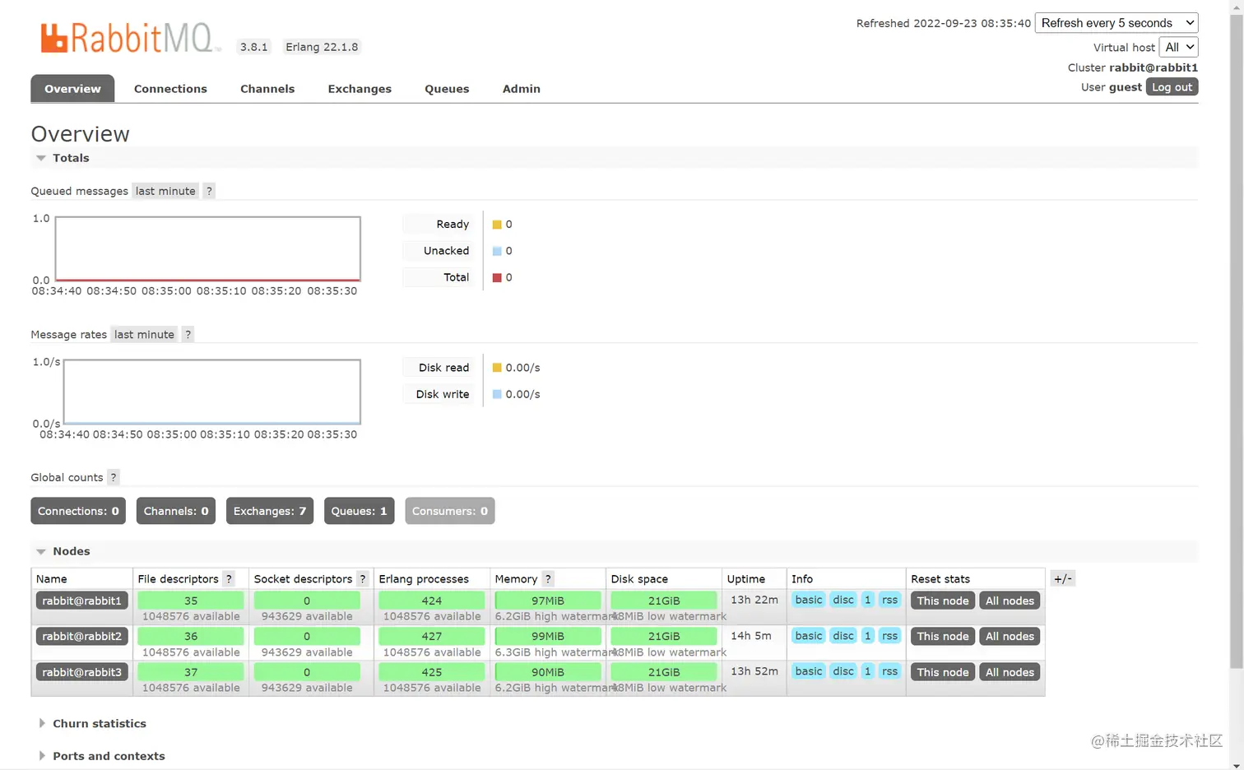Go to the Exchanges tab

360,89
